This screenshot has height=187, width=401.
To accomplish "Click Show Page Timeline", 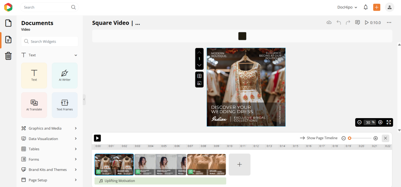I will click(x=319, y=138).
